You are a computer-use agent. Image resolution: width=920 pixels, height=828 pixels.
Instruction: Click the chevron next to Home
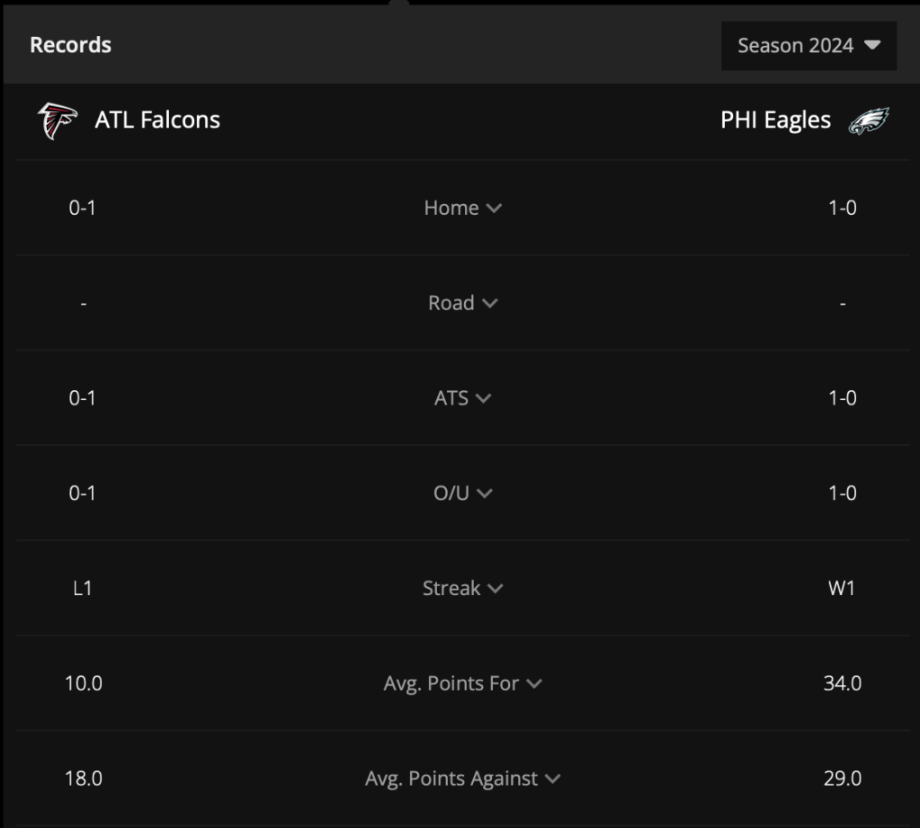tap(494, 209)
